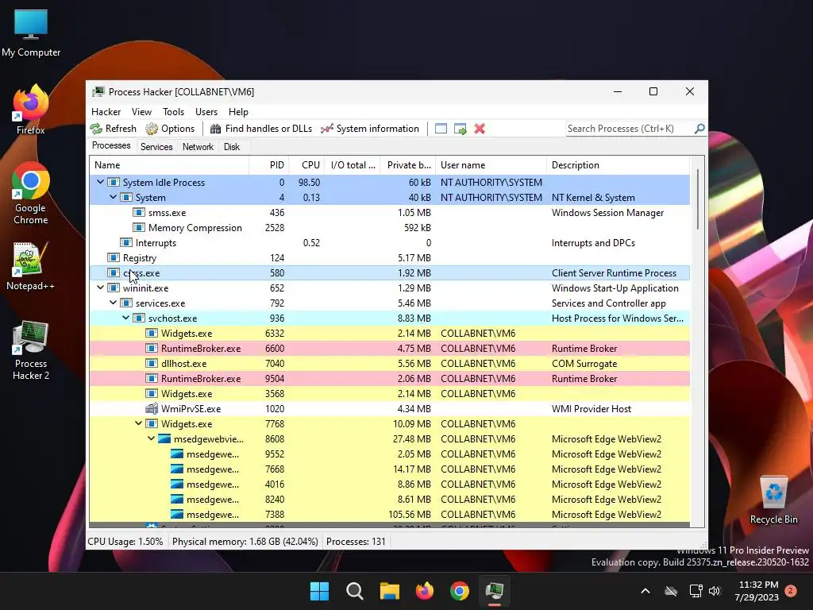Select Firefox desktop shortcut

(x=31, y=110)
